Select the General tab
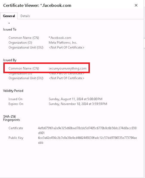 pyautogui.click(x=9, y=16)
